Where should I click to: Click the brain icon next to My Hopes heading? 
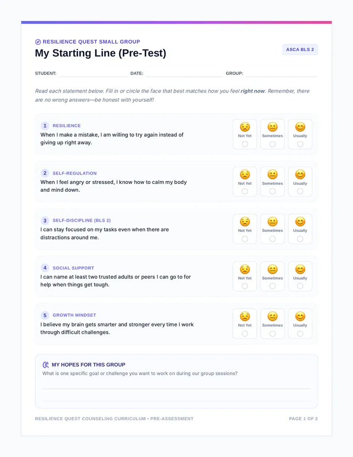(46, 365)
